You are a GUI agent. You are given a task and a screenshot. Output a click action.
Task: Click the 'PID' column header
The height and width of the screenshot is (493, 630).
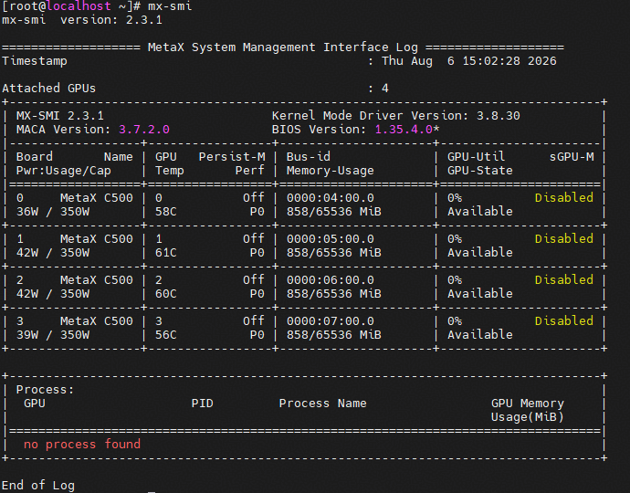(202, 404)
